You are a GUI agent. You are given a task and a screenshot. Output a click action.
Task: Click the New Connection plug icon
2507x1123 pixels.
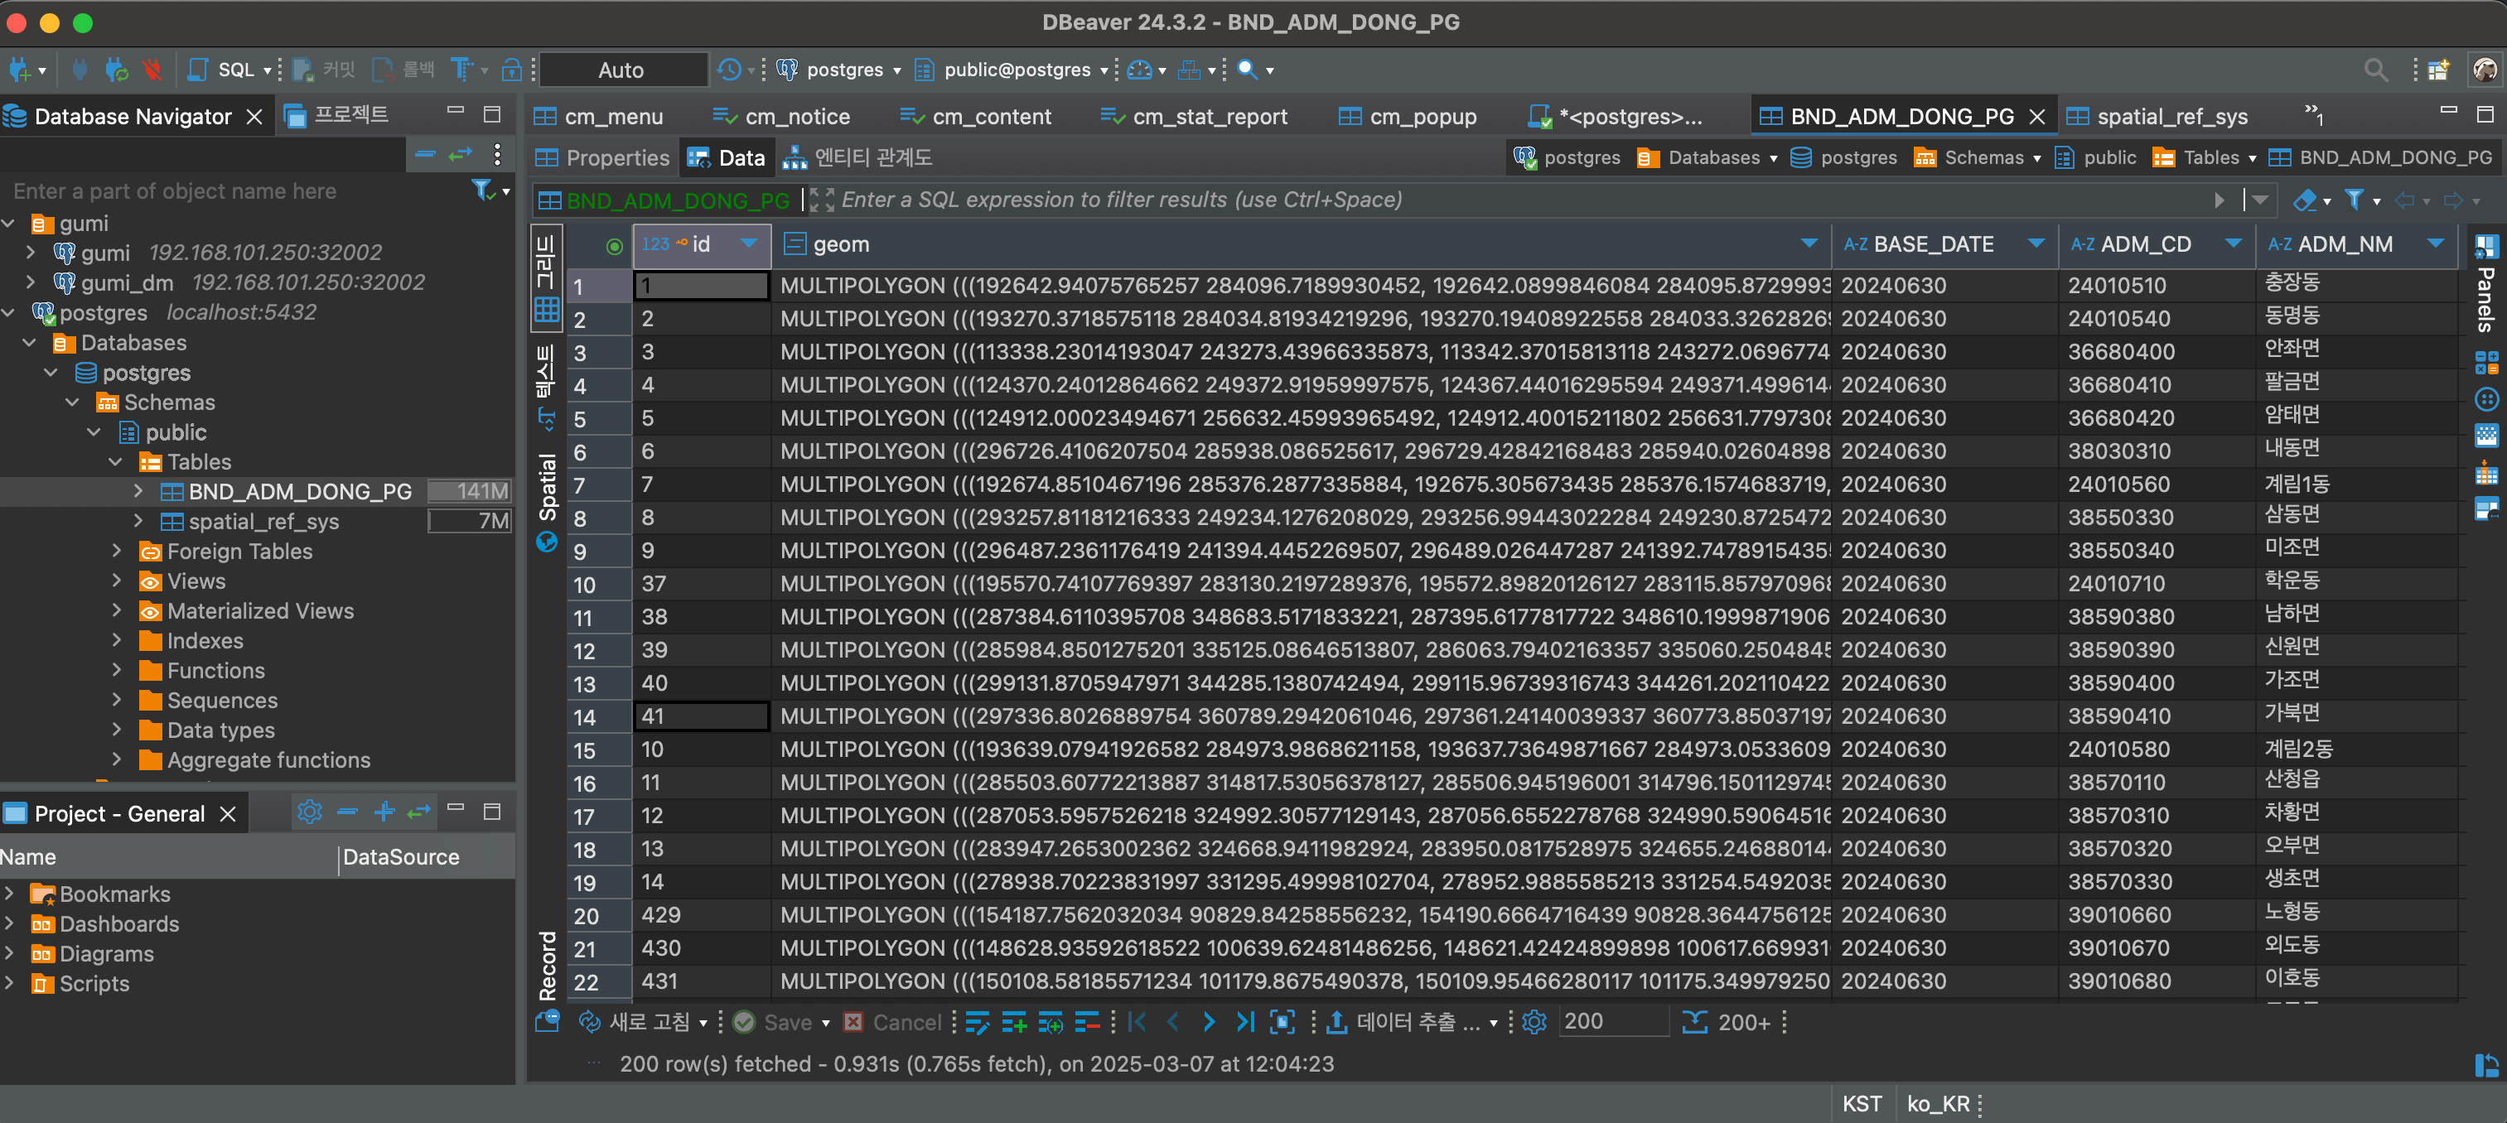point(19,69)
